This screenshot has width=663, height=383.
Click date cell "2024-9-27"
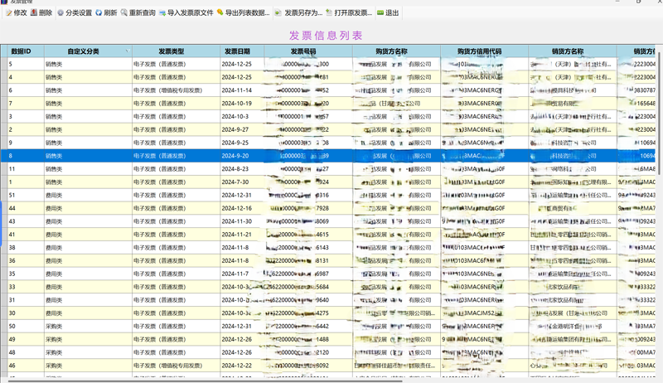(x=242, y=130)
